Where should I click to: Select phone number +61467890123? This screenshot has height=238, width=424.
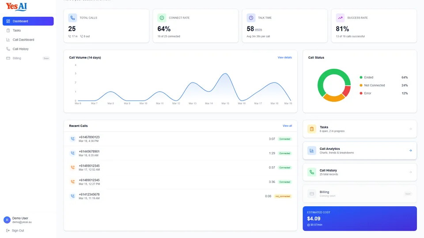[x=89, y=137]
